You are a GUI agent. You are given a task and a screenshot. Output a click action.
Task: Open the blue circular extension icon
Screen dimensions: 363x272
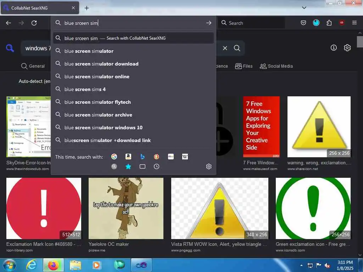pyautogui.click(x=316, y=23)
